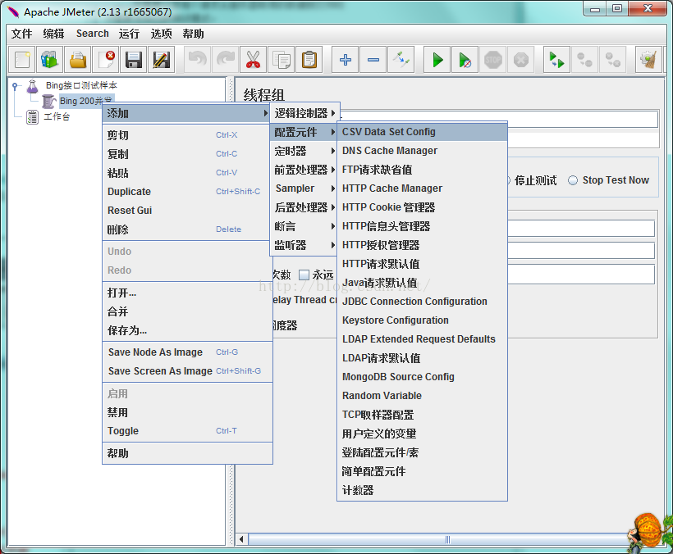This screenshot has height=554, width=673.
Task: Click the New test plan toolbar icon
Action: click(x=22, y=60)
